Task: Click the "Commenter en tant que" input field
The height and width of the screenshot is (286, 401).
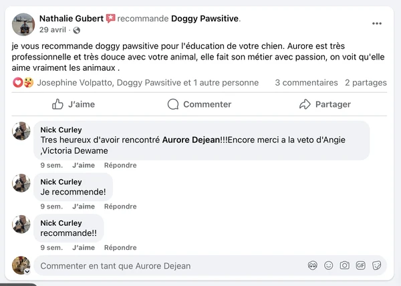Action: tap(167, 265)
